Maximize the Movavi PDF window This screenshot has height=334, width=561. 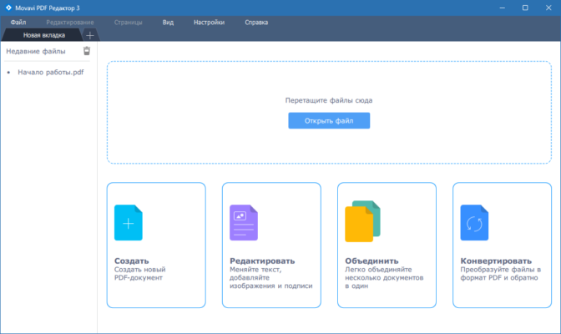pos(525,8)
